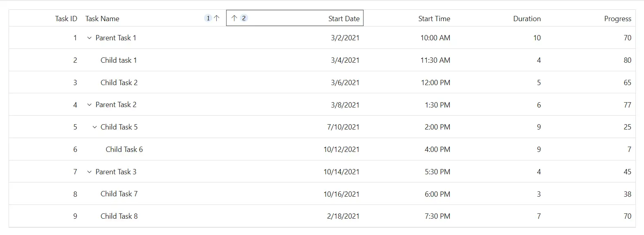Viewport: 644px width, 235px height.
Task: Click the 12:00 PM start time cell
Action: [x=409, y=83]
